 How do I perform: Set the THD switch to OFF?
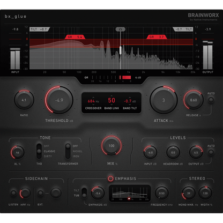click(x=46, y=146)
